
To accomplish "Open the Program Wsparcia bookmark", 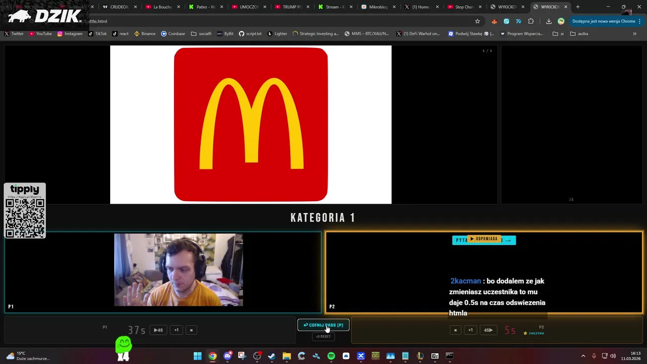I will click(x=522, y=34).
